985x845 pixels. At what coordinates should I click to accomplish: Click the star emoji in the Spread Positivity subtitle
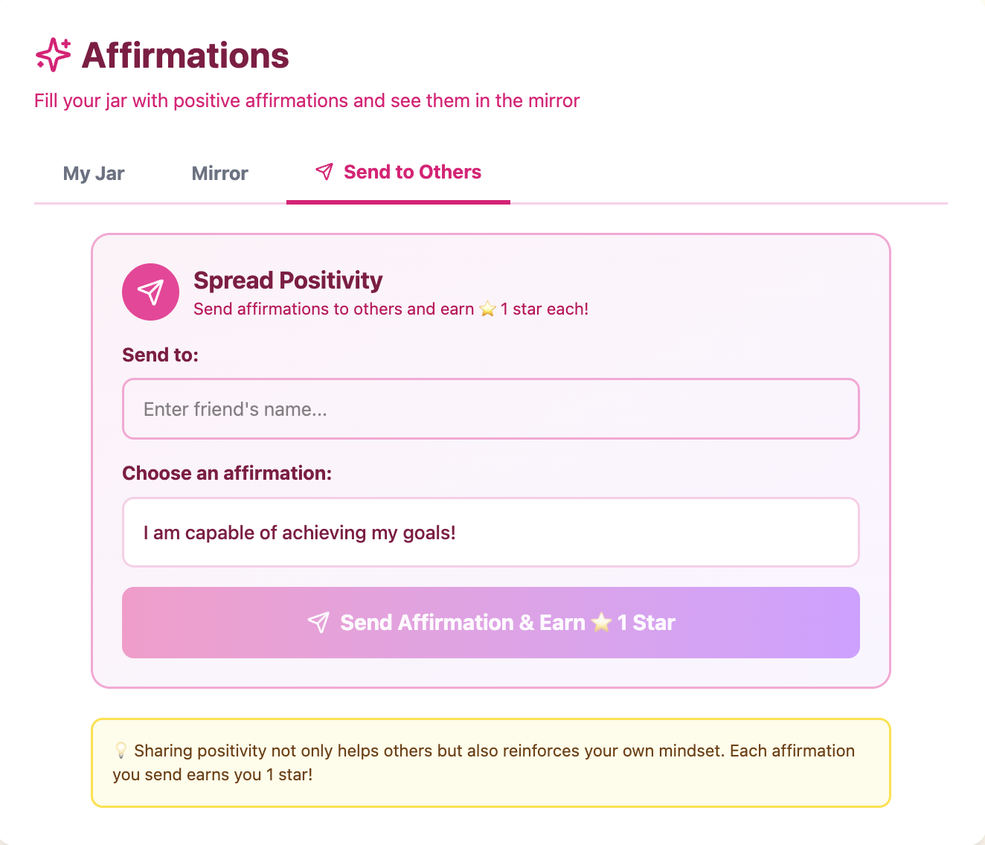487,309
